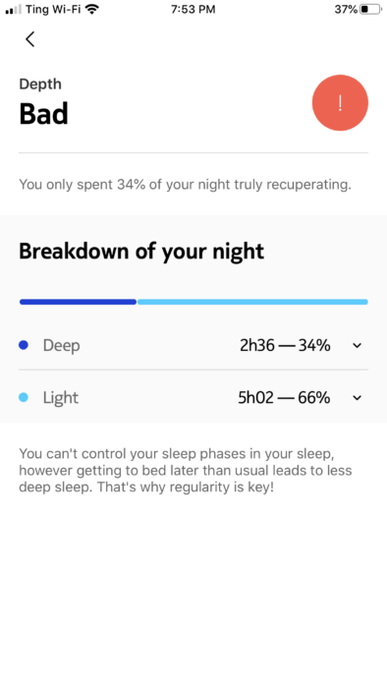387x688 pixels.
Task: Tap the back arrow icon
Action: pyautogui.click(x=29, y=39)
